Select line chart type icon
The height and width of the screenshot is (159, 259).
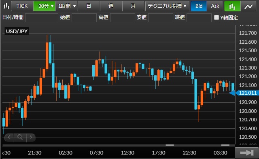pos(248,6)
